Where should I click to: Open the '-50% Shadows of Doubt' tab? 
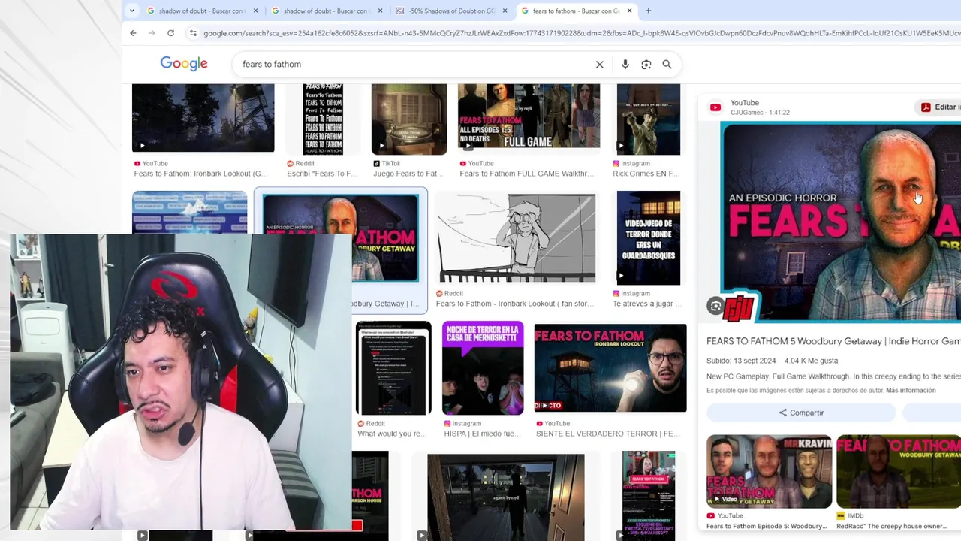[450, 11]
